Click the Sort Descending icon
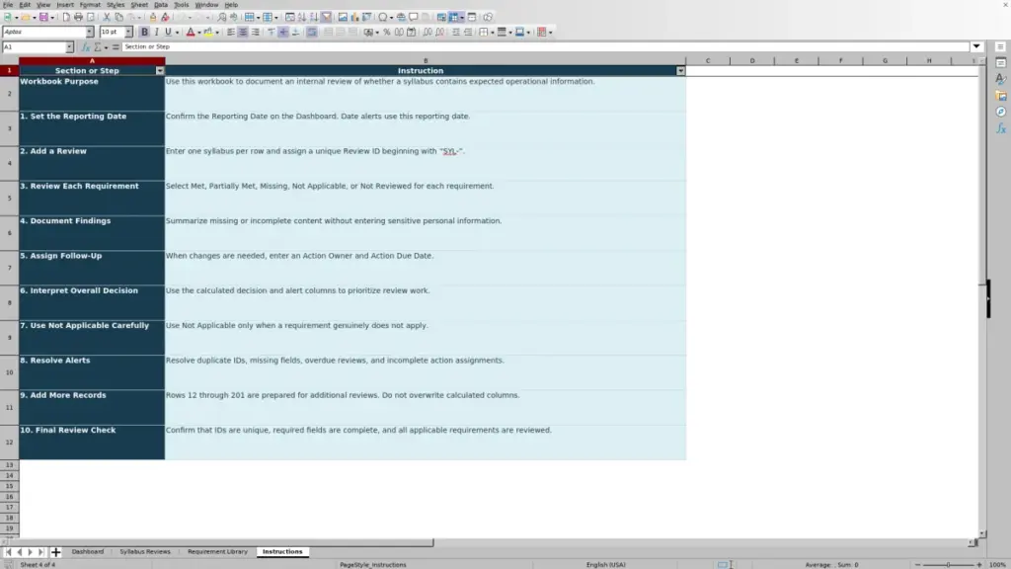Screen dimensions: 1011x569 (314, 17)
